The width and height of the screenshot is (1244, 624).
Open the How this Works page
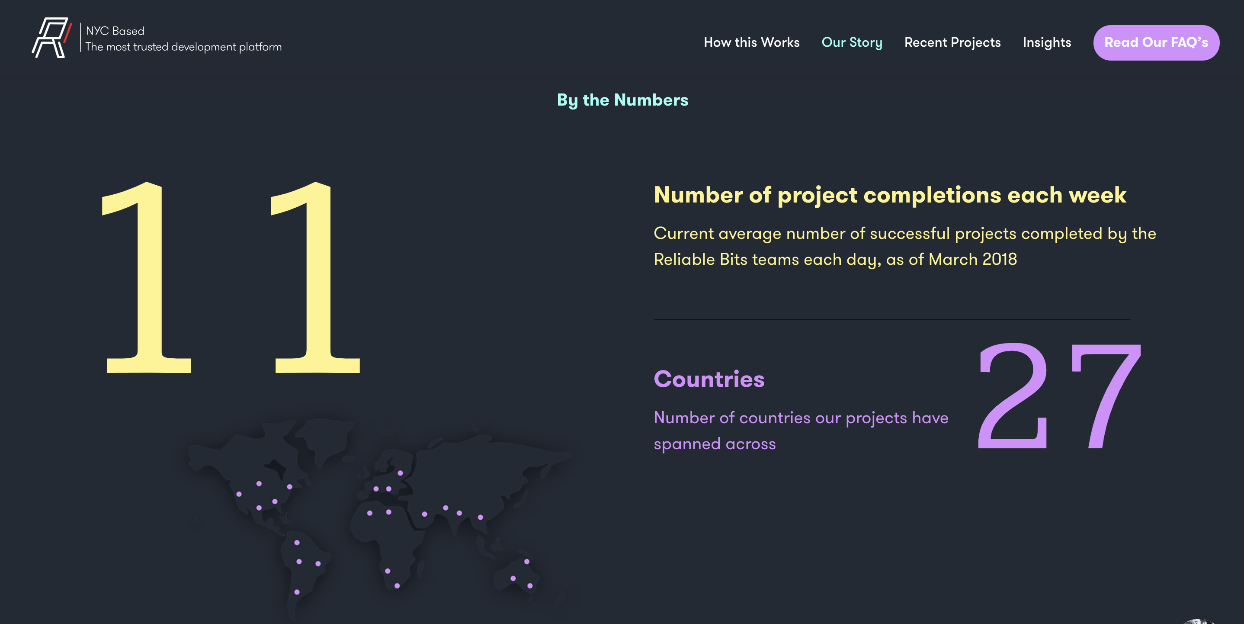point(751,42)
